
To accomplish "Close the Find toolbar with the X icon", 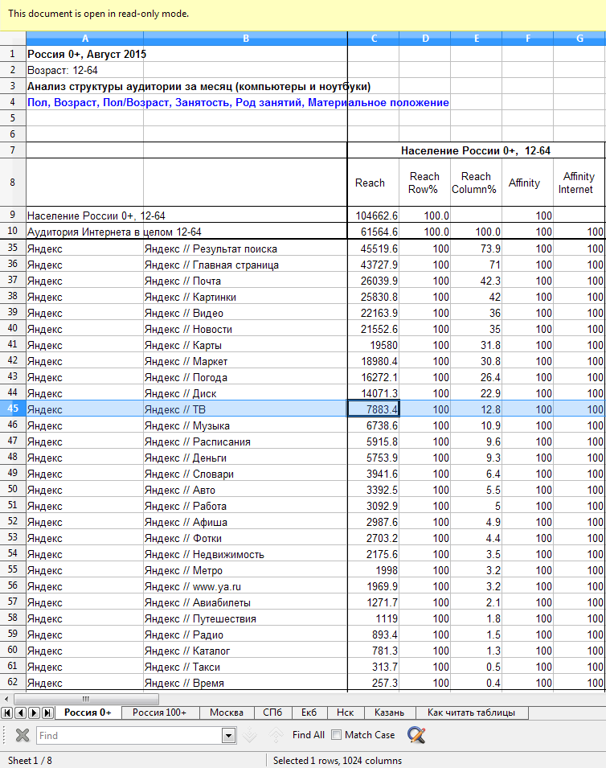I will pos(22,735).
